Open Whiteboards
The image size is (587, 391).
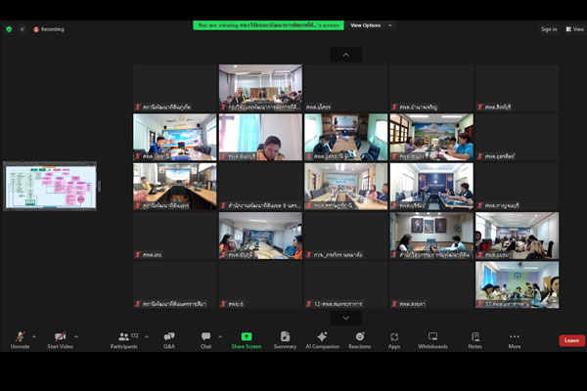click(432, 337)
